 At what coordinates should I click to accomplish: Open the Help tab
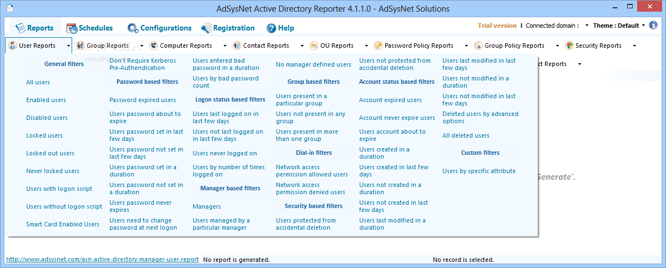tap(280, 28)
